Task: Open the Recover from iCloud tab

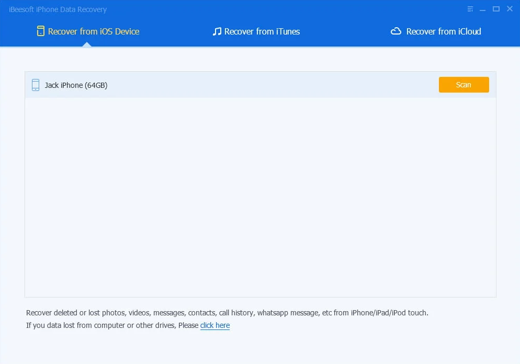Action: coord(436,31)
